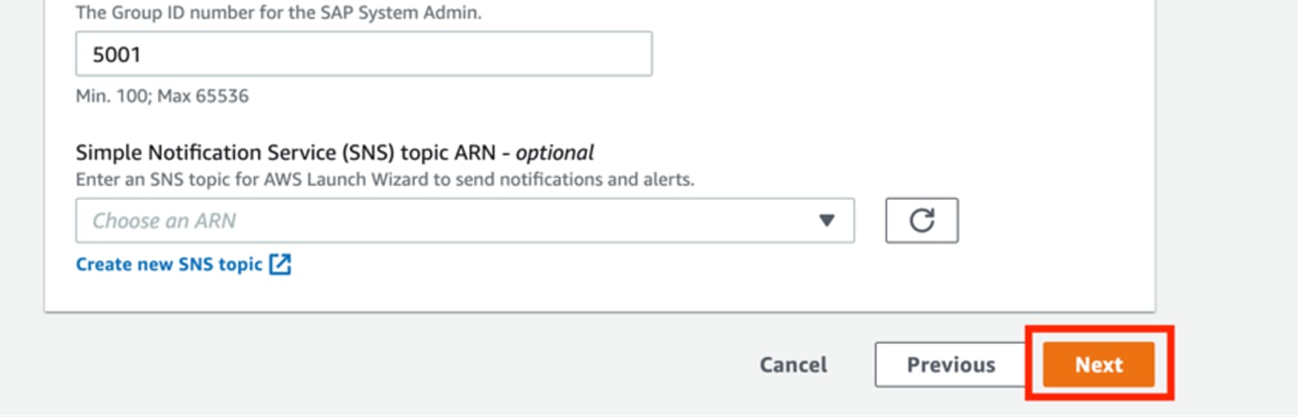
Task: Click the SAP System Admin Group ID description
Action: [278, 12]
